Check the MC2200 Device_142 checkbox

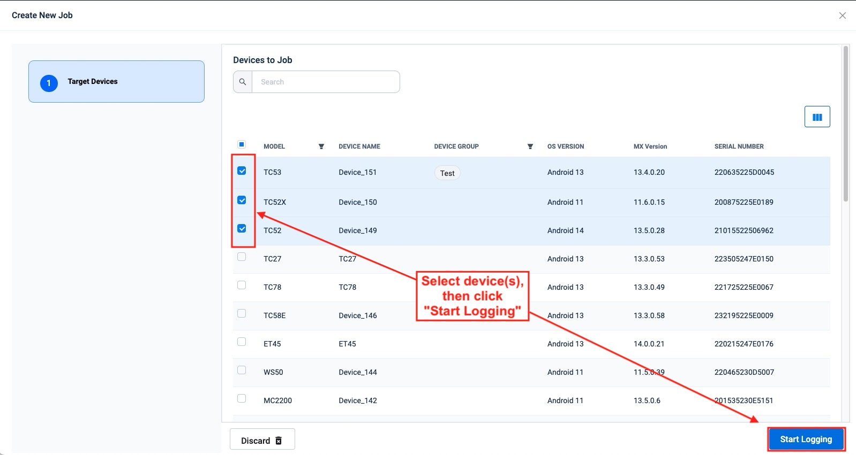point(242,399)
